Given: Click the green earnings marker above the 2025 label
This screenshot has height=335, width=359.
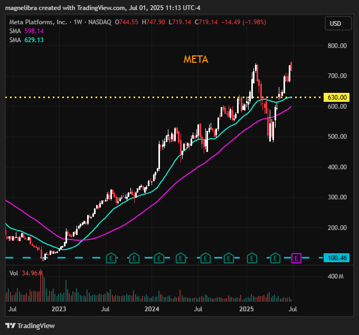Looking at the screenshot, I should click(x=252, y=258).
